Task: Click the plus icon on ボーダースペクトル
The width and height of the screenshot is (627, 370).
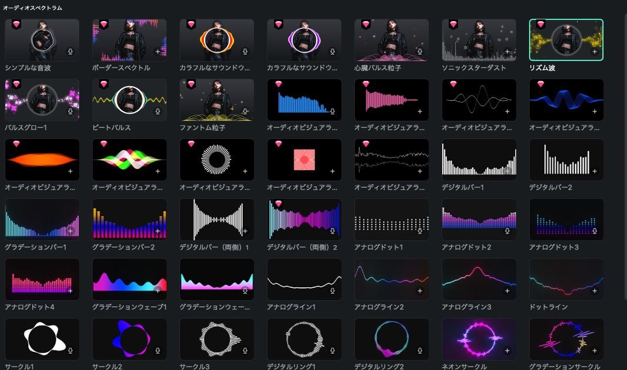Action: (x=158, y=52)
